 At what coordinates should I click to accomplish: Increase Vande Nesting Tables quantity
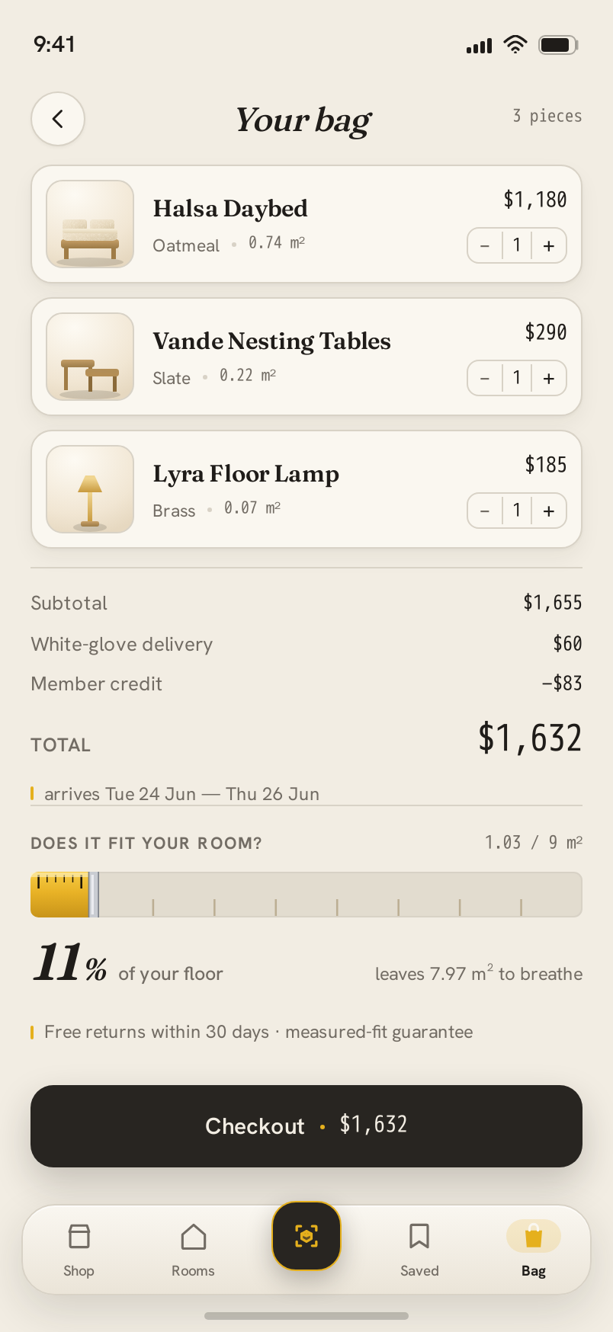pos(549,379)
